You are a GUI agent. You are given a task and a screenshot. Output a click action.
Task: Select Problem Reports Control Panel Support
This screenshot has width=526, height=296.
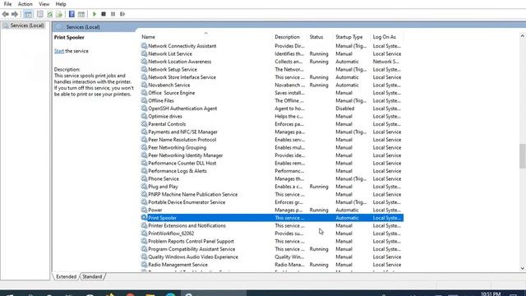[x=272, y=241]
